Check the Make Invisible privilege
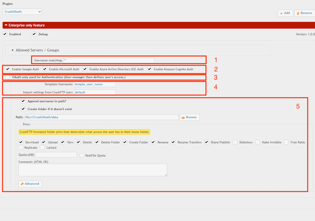 pyautogui.click(x=257, y=142)
